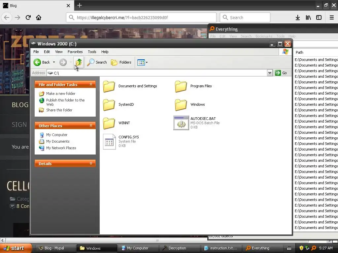Open My Computer from Other Places
The height and width of the screenshot is (253, 338).
[x=57, y=135]
